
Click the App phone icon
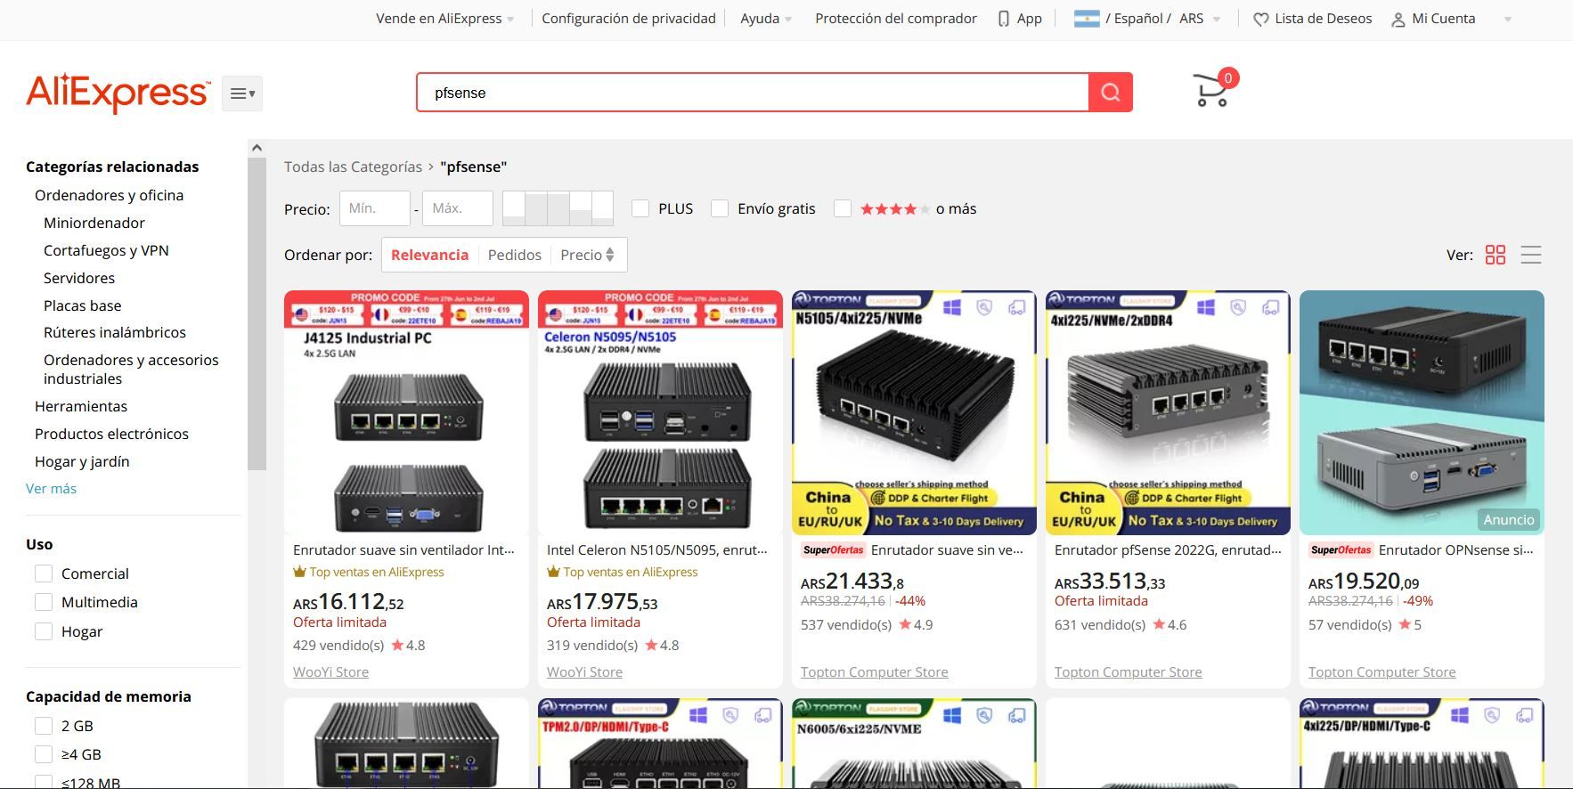[x=1004, y=19]
